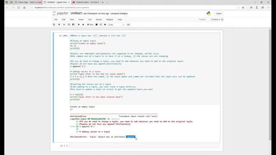This screenshot has height=155, width=276.
Task: Copy selected cells using the toolbar icon
Action: pyautogui.click(x=69, y=25)
